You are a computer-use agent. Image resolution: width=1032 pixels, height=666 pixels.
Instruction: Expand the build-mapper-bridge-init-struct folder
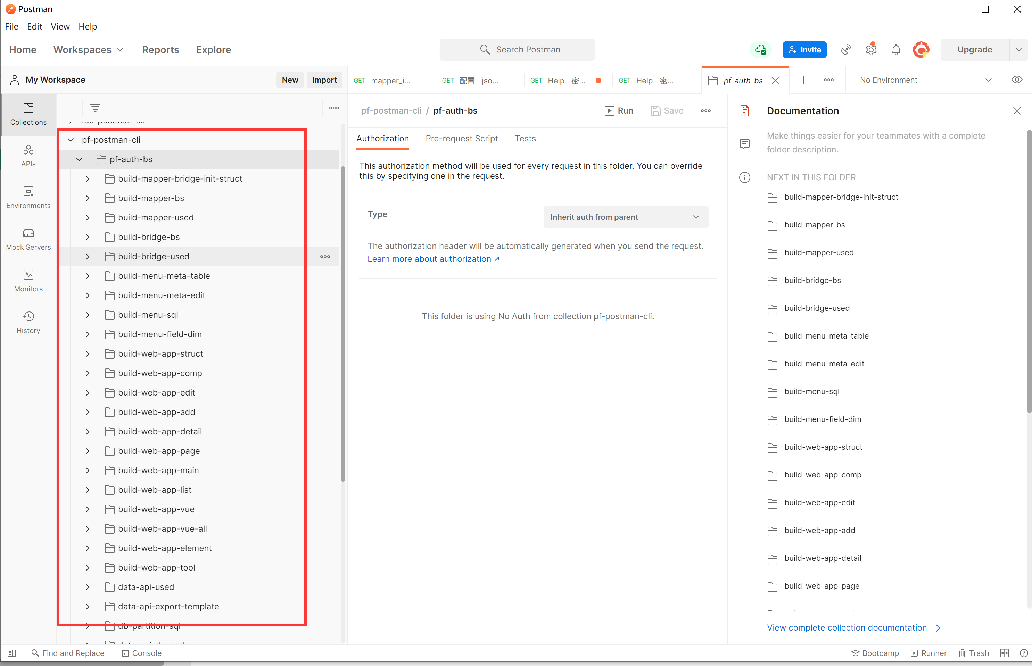(x=88, y=178)
